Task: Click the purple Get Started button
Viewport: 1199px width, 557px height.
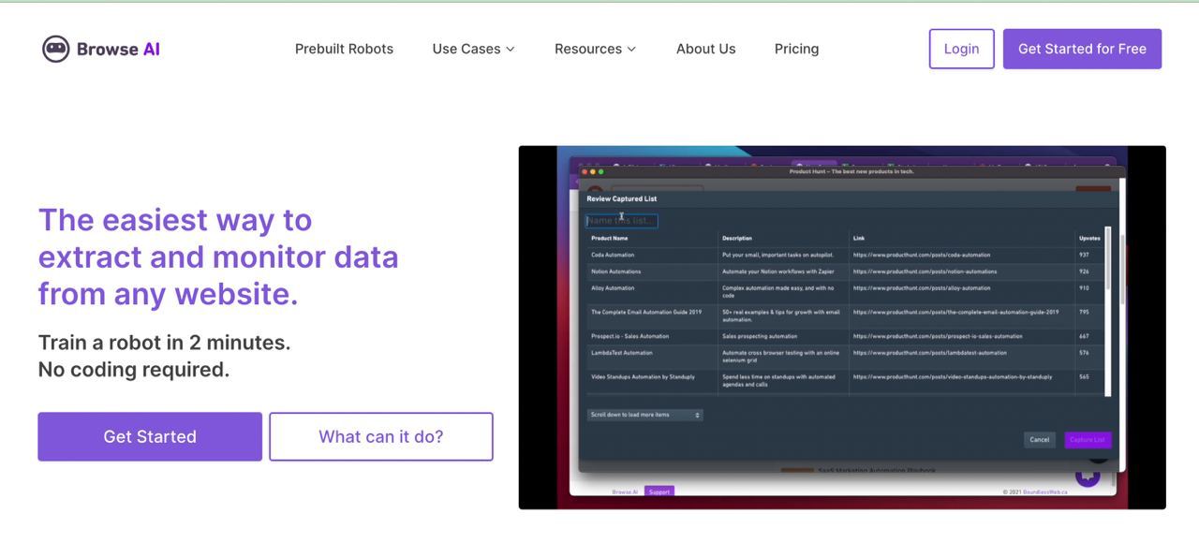Action: pyautogui.click(x=150, y=436)
